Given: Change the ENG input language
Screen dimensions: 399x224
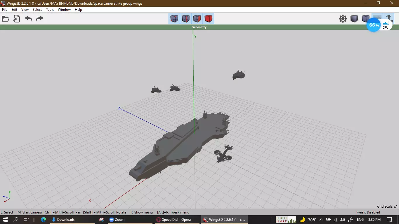Looking at the screenshot, I should click(x=360, y=220).
